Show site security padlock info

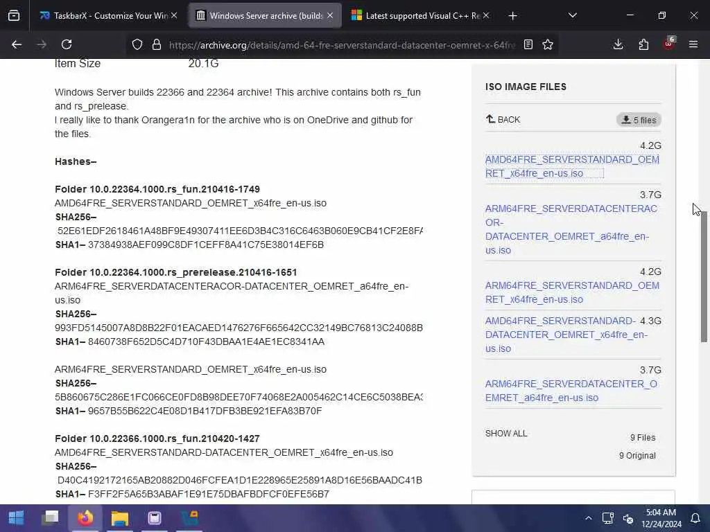point(157,44)
